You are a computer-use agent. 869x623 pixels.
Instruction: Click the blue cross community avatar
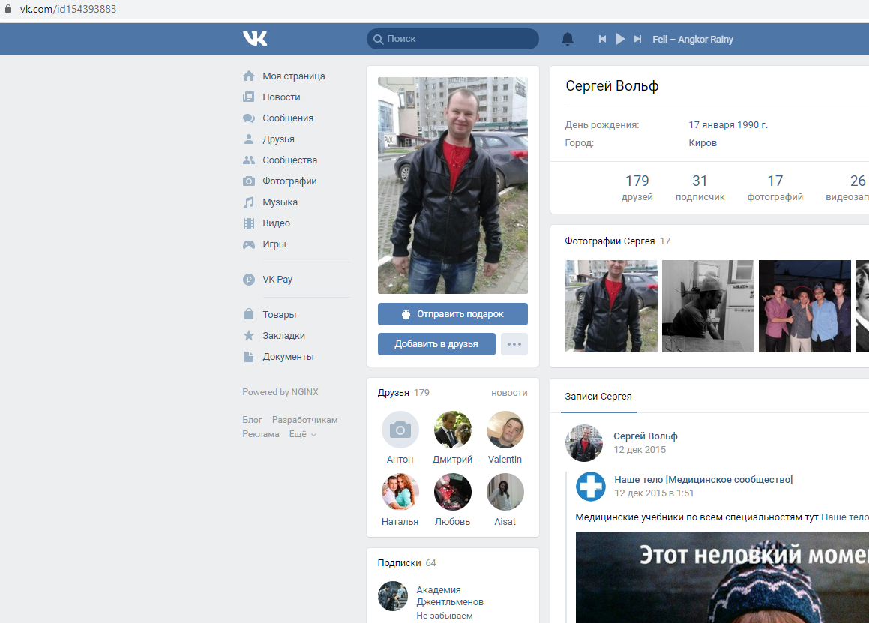(591, 486)
